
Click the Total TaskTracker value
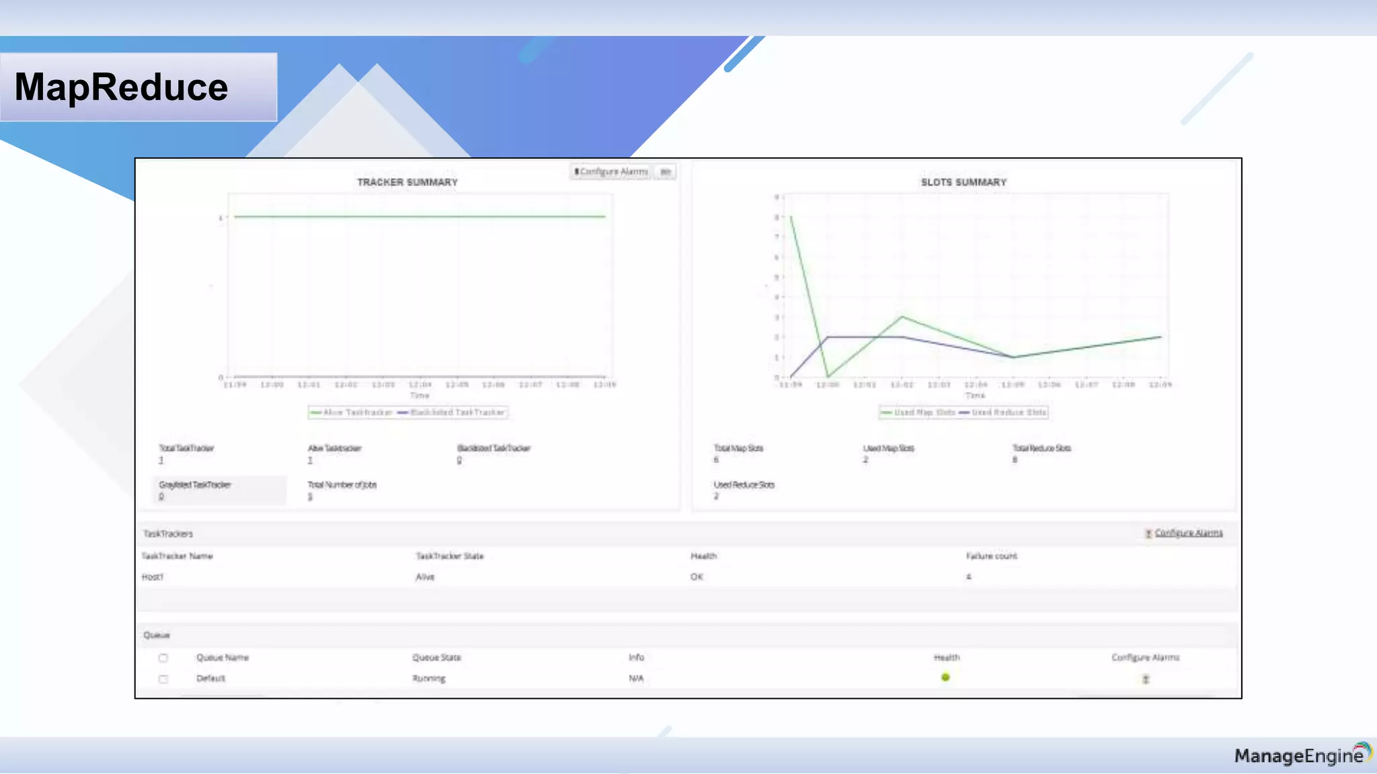(x=161, y=460)
